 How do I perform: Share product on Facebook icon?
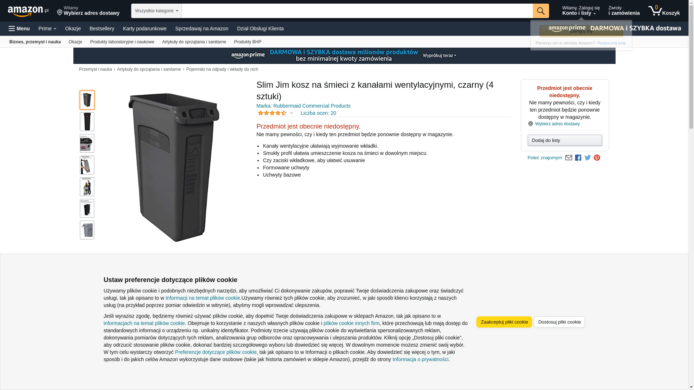pos(578,158)
